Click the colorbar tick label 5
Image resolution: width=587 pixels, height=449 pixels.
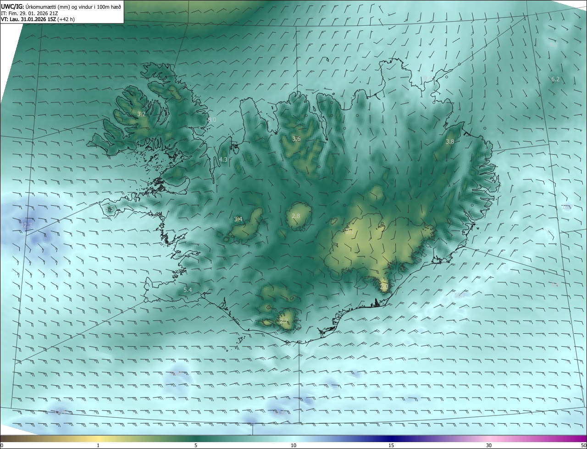click(x=196, y=445)
